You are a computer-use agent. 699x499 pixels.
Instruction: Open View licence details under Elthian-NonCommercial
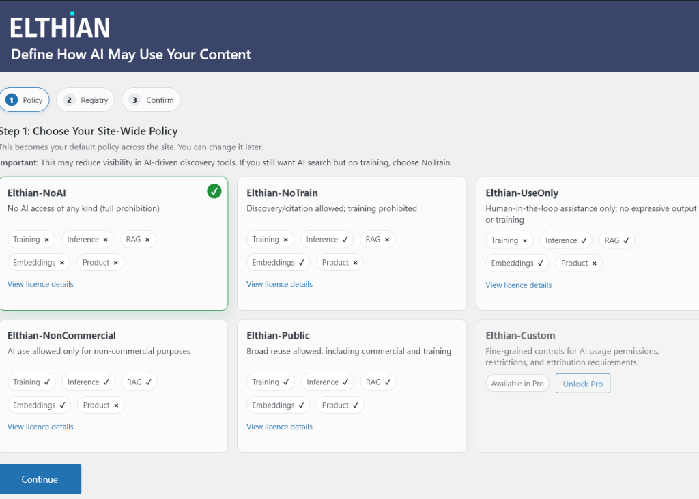pos(40,427)
